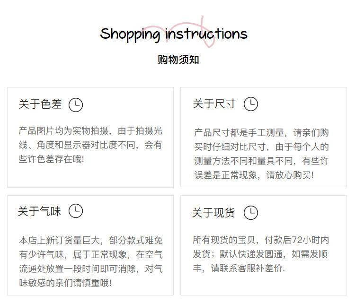Click the size measurement description paragraph

[x=261, y=154]
